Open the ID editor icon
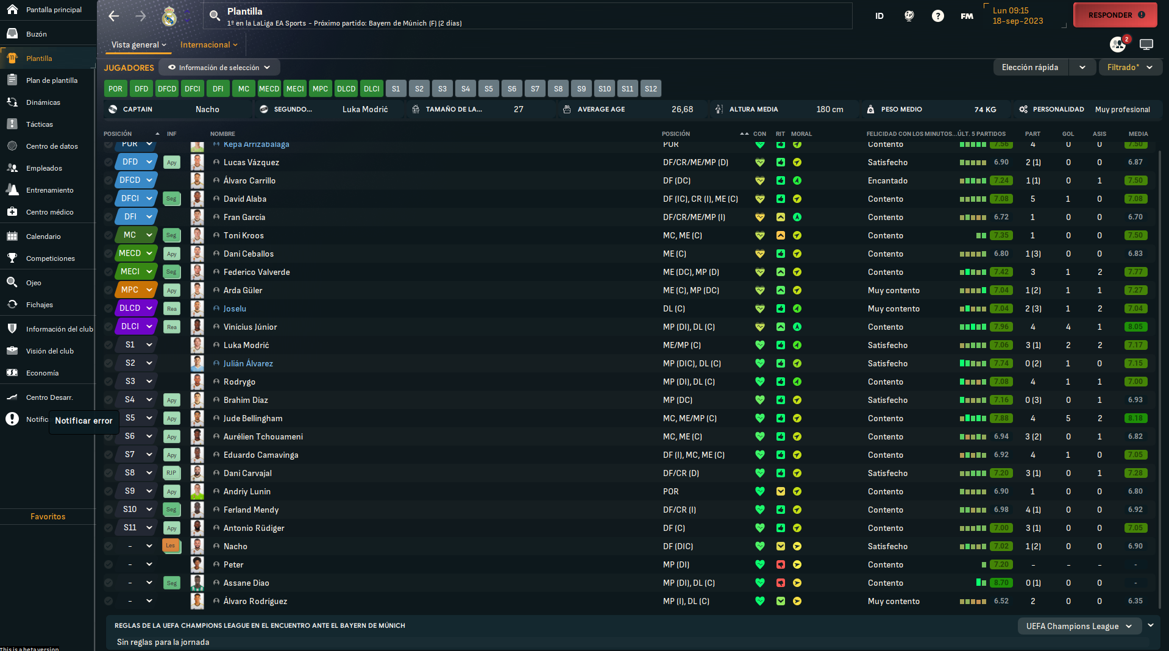The width and height of the screenshot is (1169, 651). tap(879, 16)
